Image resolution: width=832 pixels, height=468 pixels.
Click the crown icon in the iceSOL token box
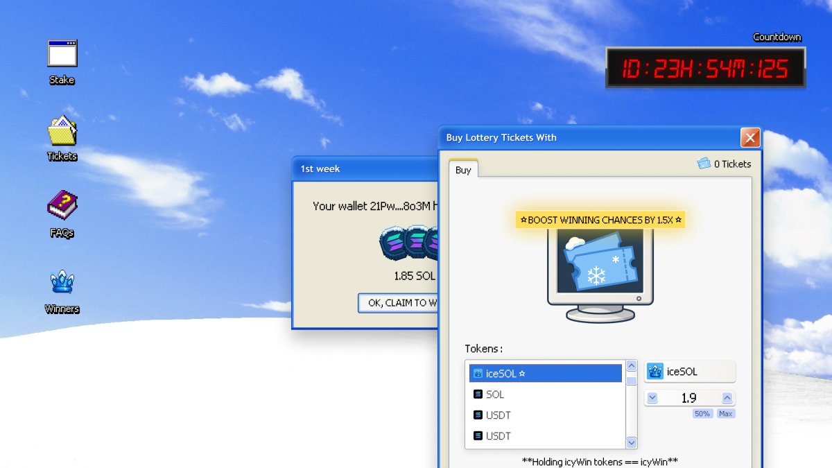[655, 372]
